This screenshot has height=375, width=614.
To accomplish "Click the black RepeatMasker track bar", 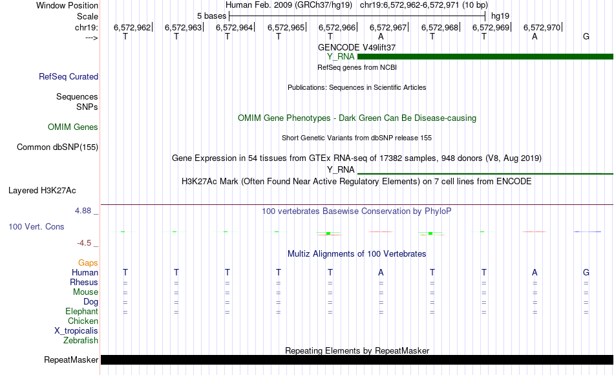I will [357, 359].
